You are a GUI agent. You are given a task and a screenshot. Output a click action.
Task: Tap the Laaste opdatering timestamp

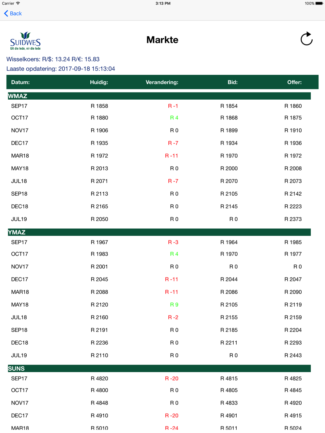pyautogui.click(x=61, y=68)
